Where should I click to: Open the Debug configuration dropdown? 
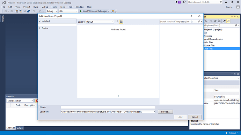52,11
